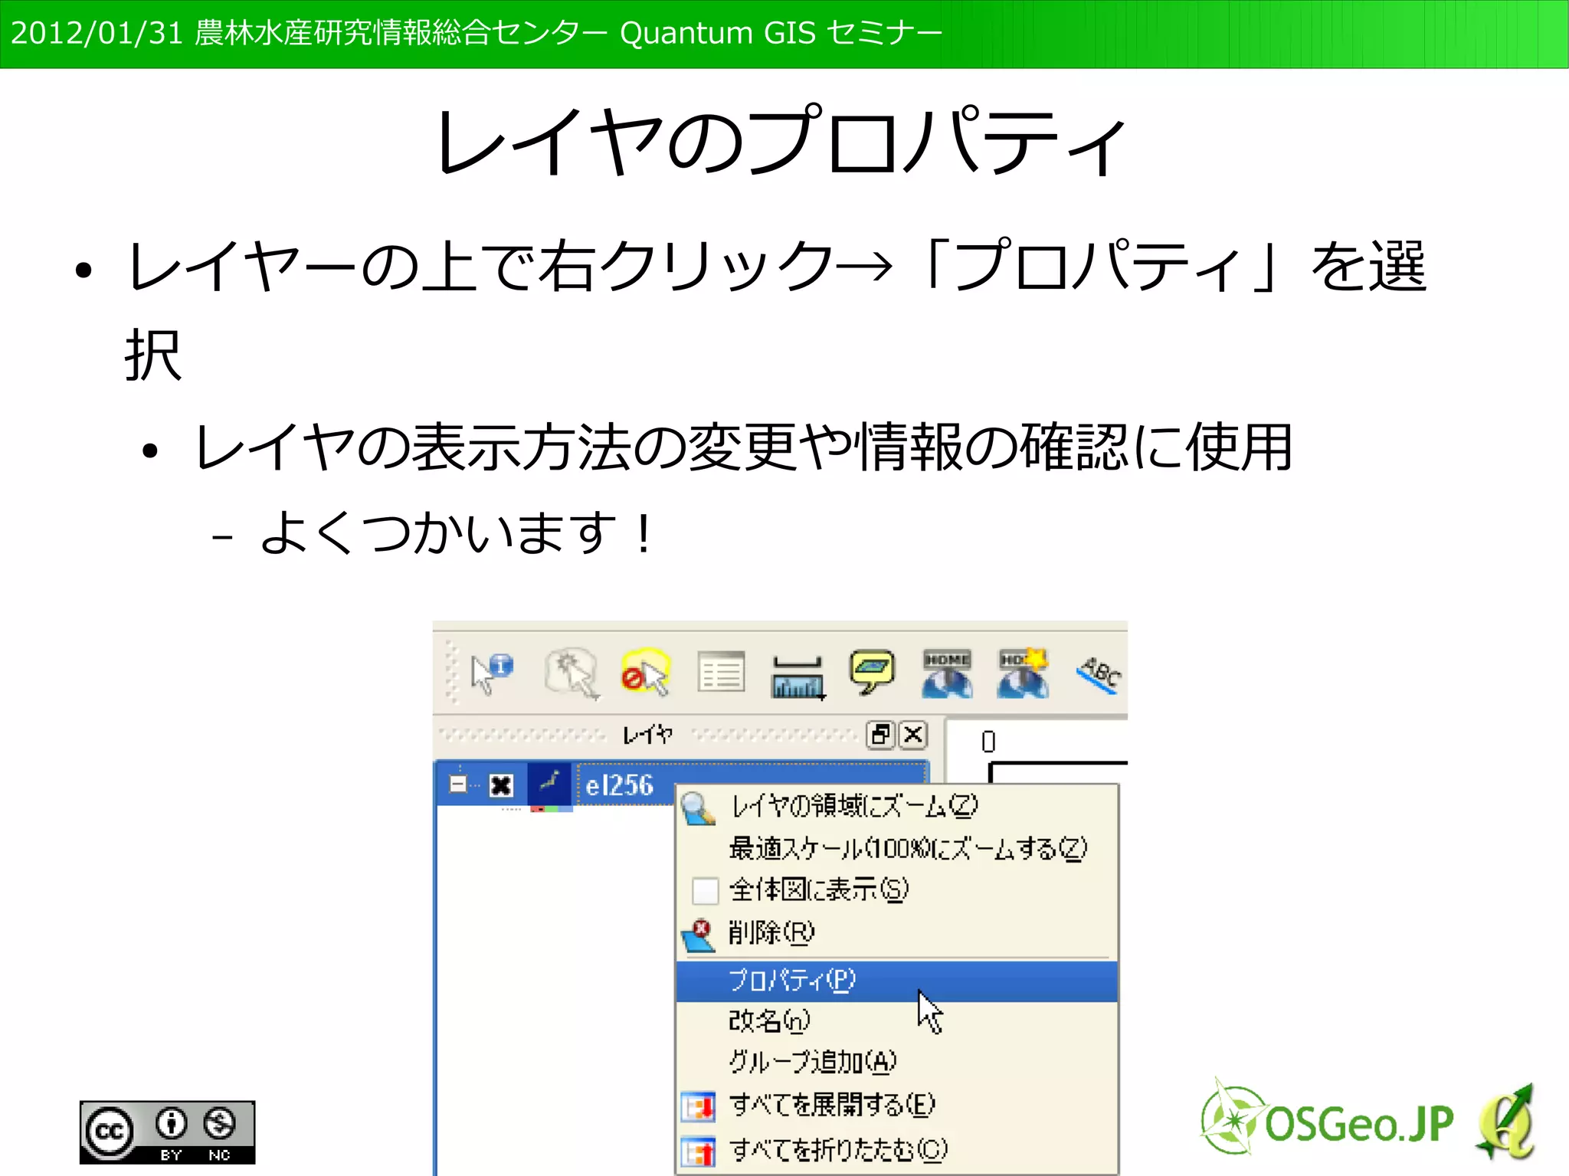Click the remove layer icon
1569x1176 pixels.
coord(698,935)
